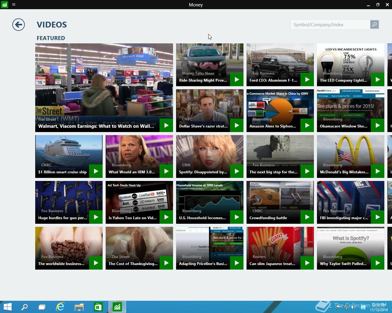Image resolution: width=392 pixels, height=313 pixels.
Task: Play the Ford CEO: Aluminum F-1... video
Action: [x=307, y=79]
